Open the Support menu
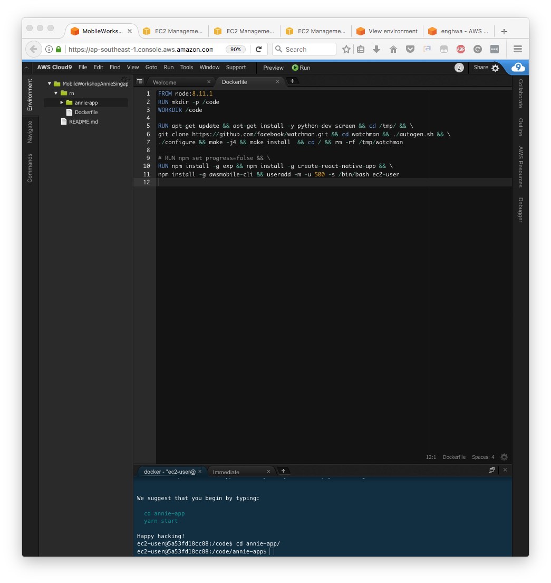 click(x=236, y=67)
